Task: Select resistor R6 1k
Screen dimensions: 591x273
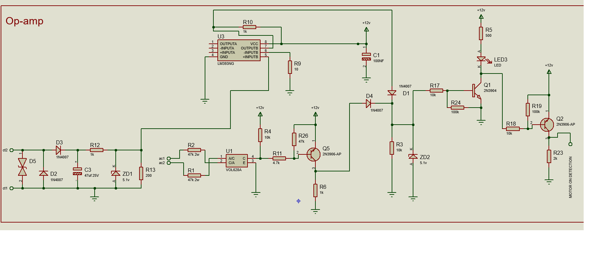Action: click(x=315, y=190)
